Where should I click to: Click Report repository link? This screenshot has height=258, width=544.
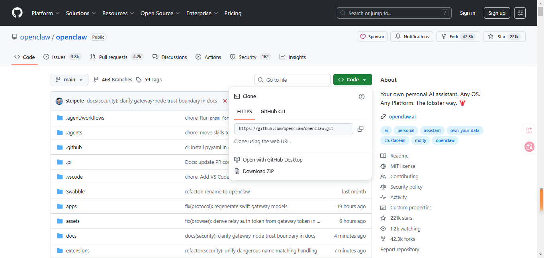point(400,249)
